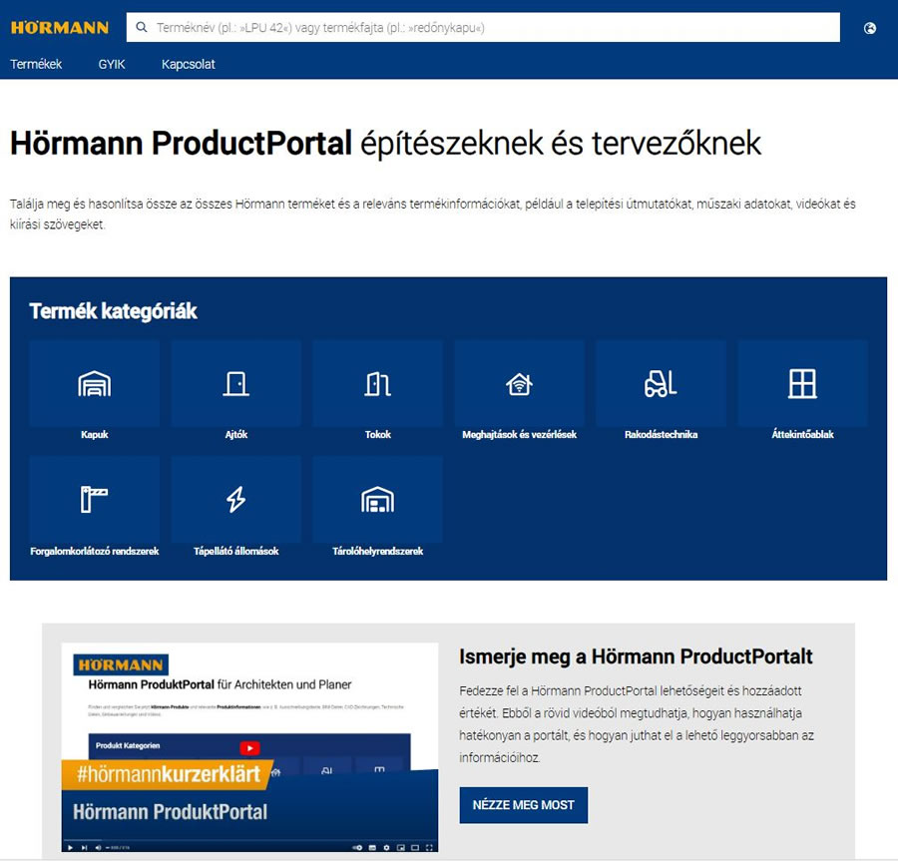The width and height of the screenshot is (898, 861).
Task: Enter video fullscreen mode
Action: click(x=429, y=847)
